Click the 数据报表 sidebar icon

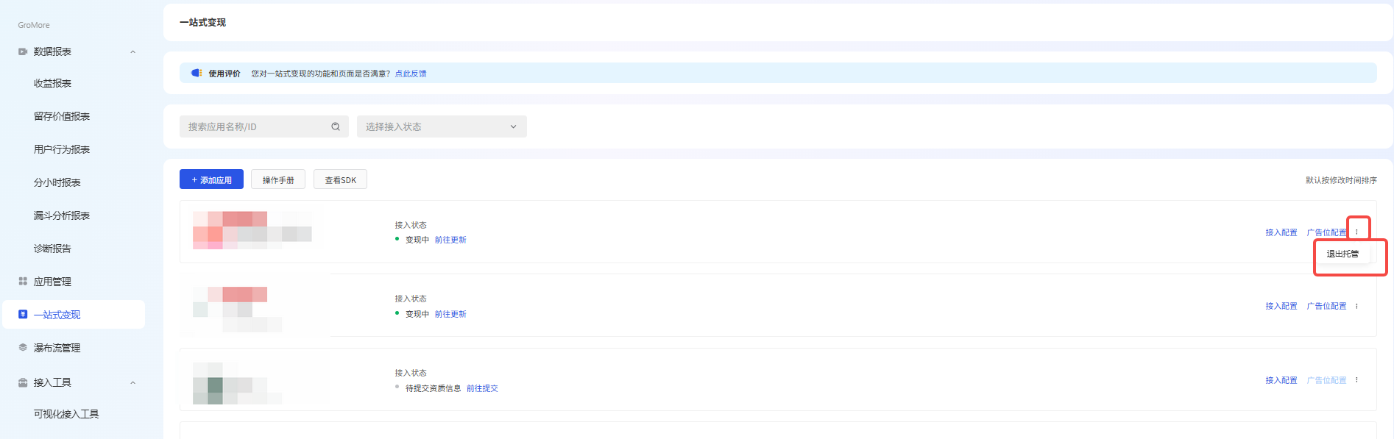tap(23, 51)
